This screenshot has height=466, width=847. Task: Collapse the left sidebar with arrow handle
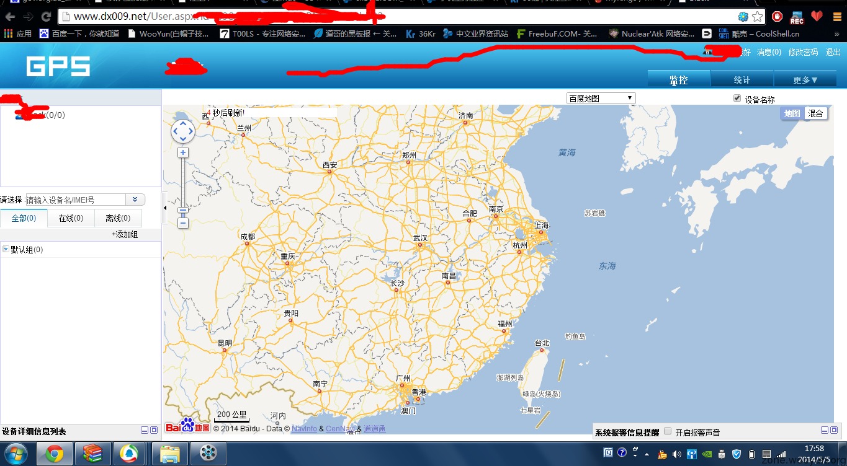164,208
